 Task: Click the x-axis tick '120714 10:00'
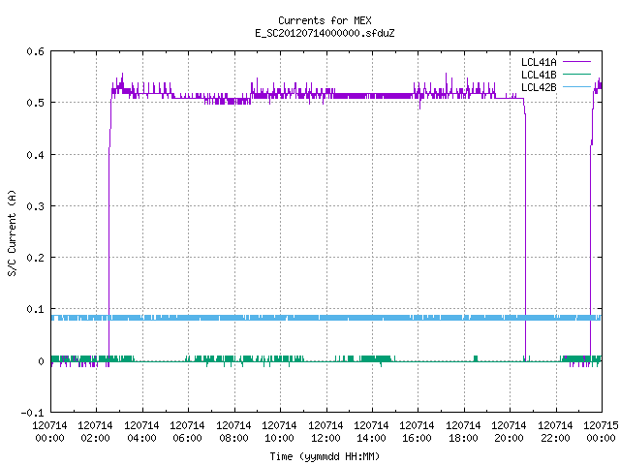(x=279, y=431)
